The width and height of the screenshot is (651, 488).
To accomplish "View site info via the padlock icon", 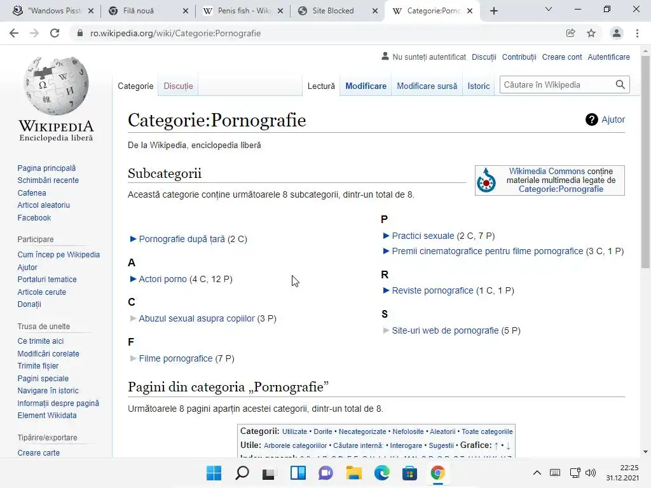I will click(x=80, y=33).
